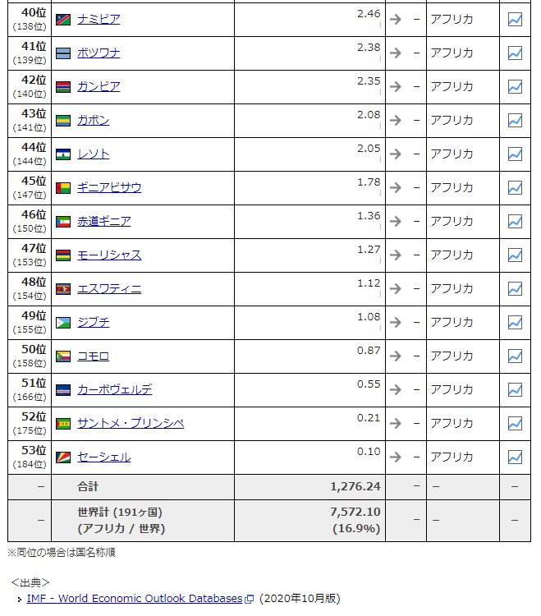Click the chart icon in Eswatini row

(515, 288)
